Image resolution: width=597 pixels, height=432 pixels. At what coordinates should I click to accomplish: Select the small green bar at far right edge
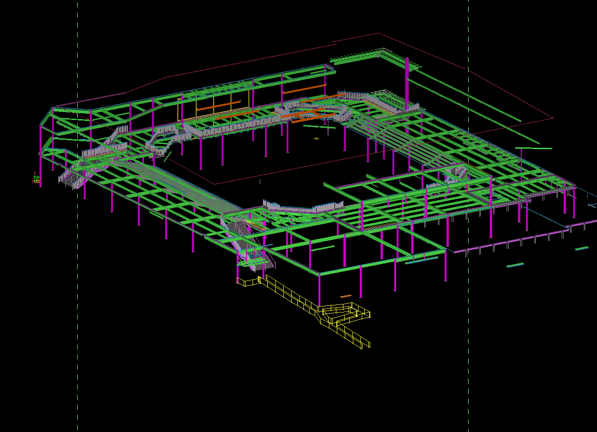tap(582, 248)
